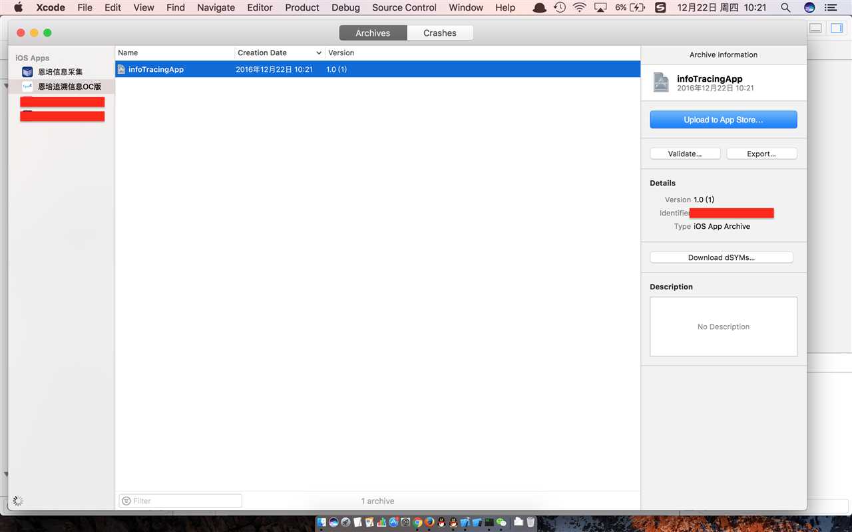Click Upload to App Store button
The height and width of the screenshot is (532, 852).
[724, 120]
